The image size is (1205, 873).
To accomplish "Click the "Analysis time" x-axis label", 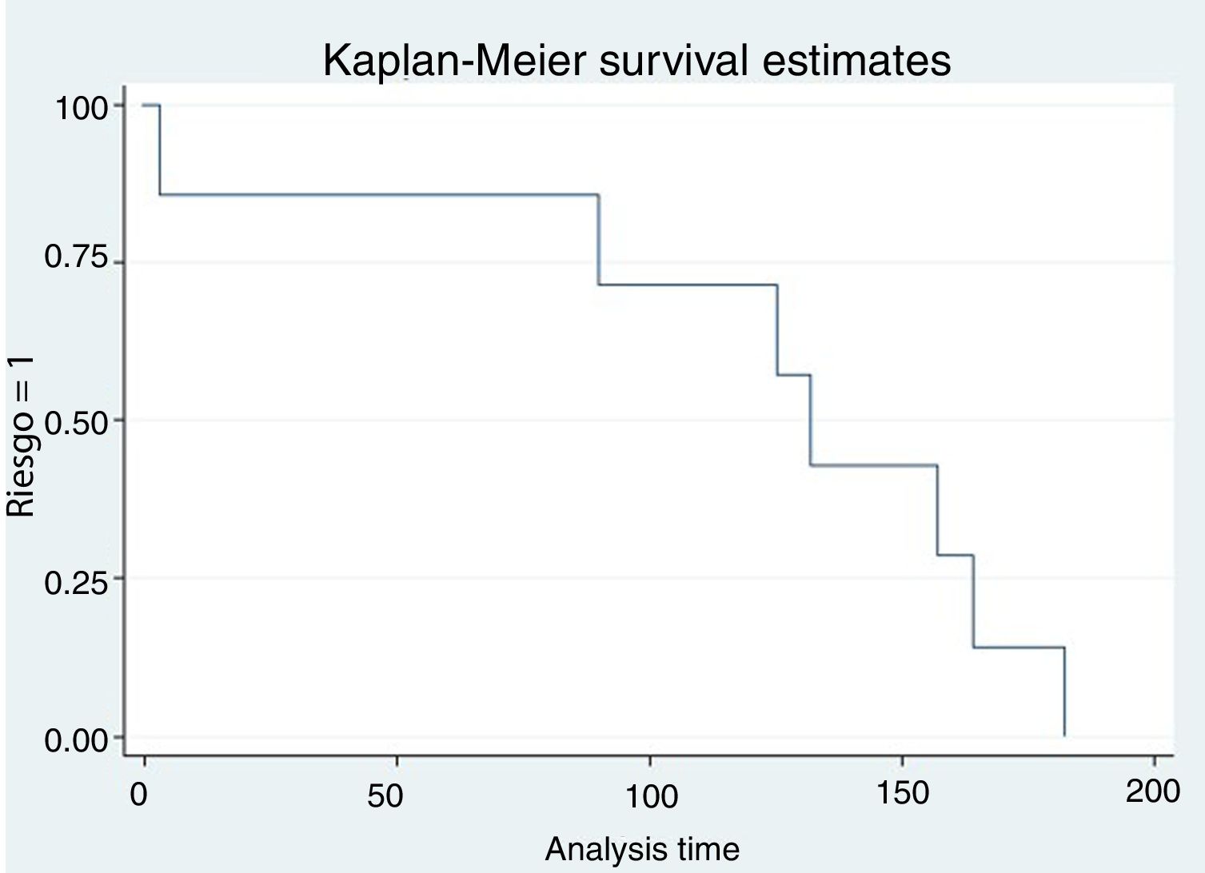I will click(x=642, y=848).
